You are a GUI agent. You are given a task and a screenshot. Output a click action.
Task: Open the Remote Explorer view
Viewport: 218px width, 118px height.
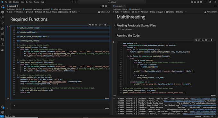pos(3,40)
